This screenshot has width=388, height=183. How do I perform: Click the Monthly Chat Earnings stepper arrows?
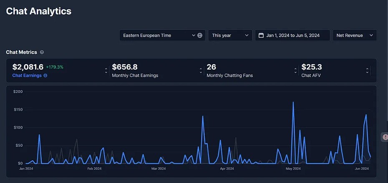pos(201,71)
